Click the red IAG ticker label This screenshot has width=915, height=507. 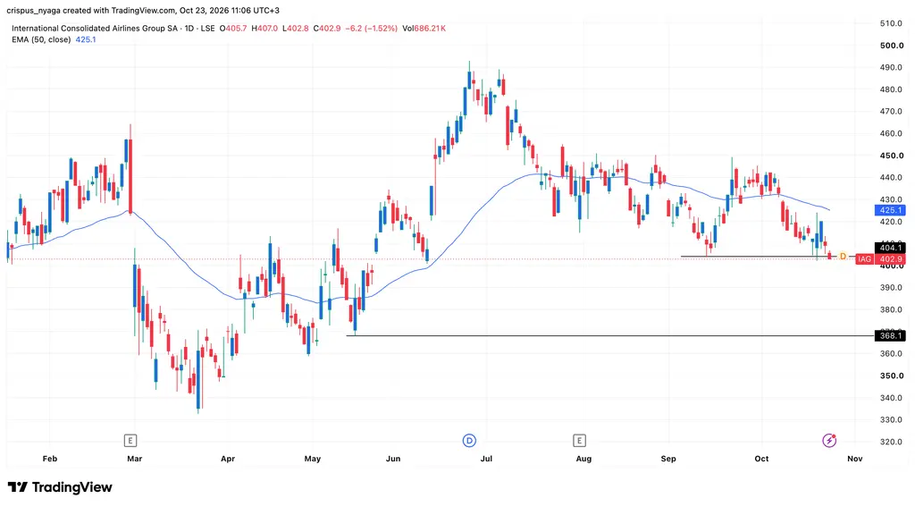click(864, 258)
